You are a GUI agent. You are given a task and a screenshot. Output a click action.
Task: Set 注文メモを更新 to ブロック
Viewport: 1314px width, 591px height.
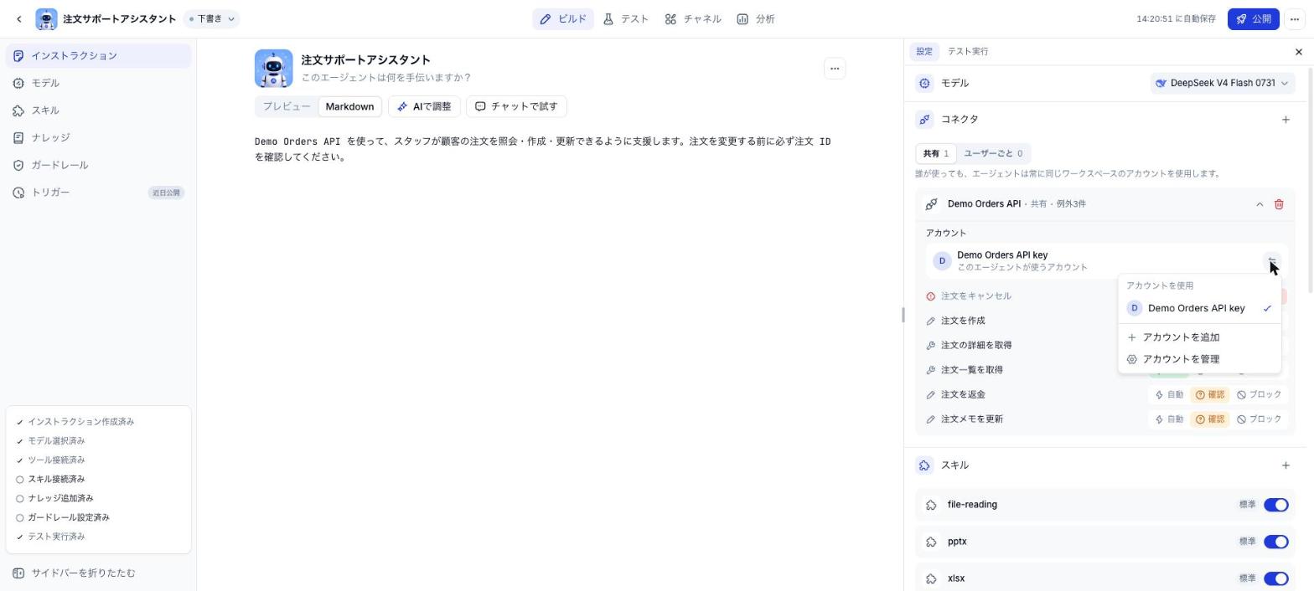(x=1259, y=419)
